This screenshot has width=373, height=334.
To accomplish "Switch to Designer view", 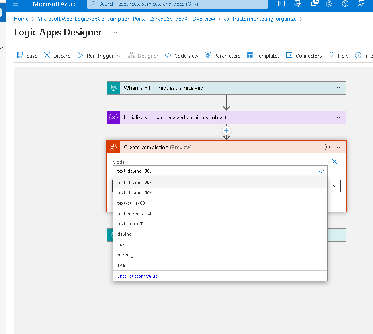I will 143,56.
